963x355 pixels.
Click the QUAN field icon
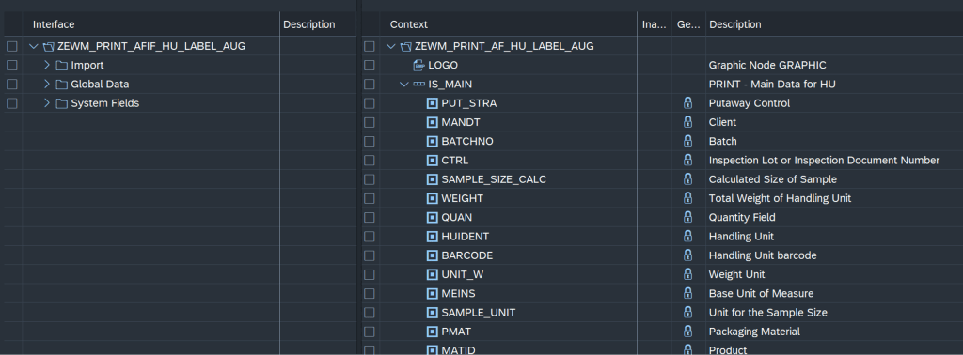pyautogui.click(x=433, y=218)
